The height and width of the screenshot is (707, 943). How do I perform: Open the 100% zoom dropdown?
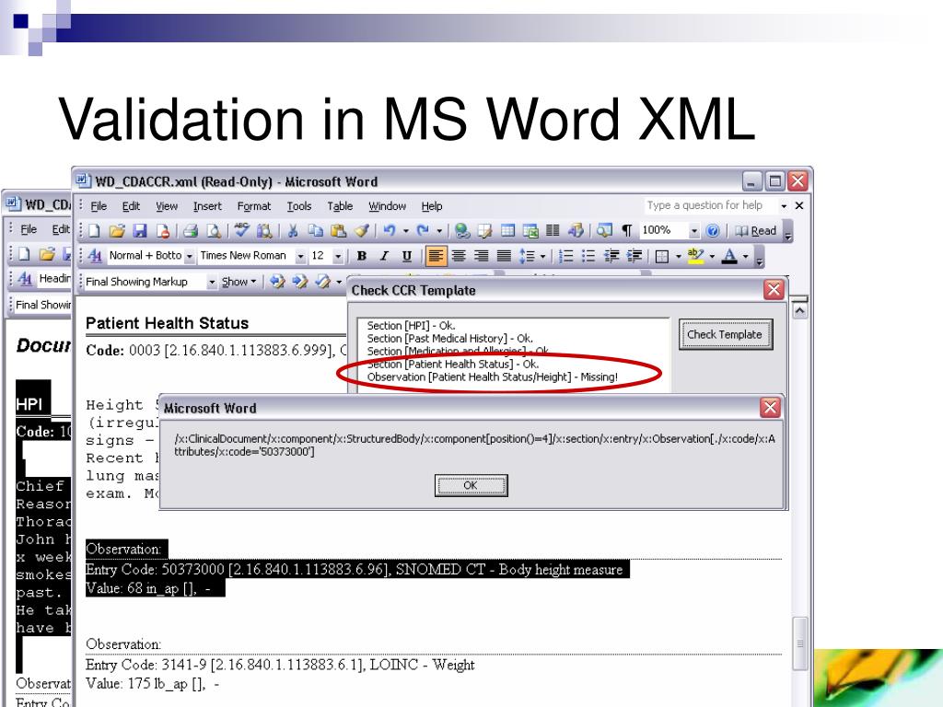point(694,231)
